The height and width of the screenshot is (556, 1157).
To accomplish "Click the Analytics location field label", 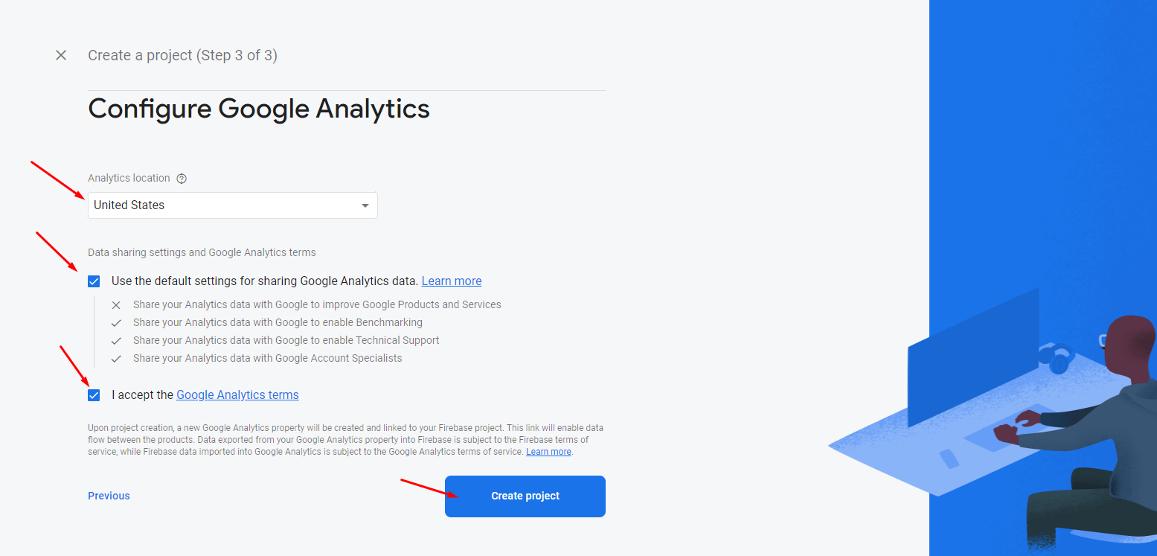I will (x=129, y=179).
